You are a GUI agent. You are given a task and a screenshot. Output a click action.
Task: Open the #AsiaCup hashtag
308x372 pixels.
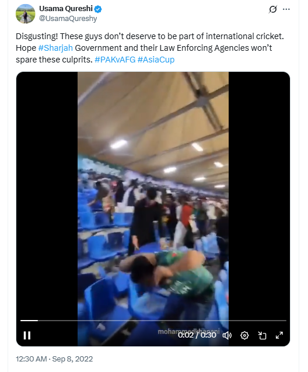[x=156, y=60]
